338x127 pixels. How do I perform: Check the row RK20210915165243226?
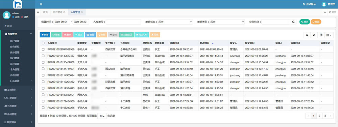(43, 108)
